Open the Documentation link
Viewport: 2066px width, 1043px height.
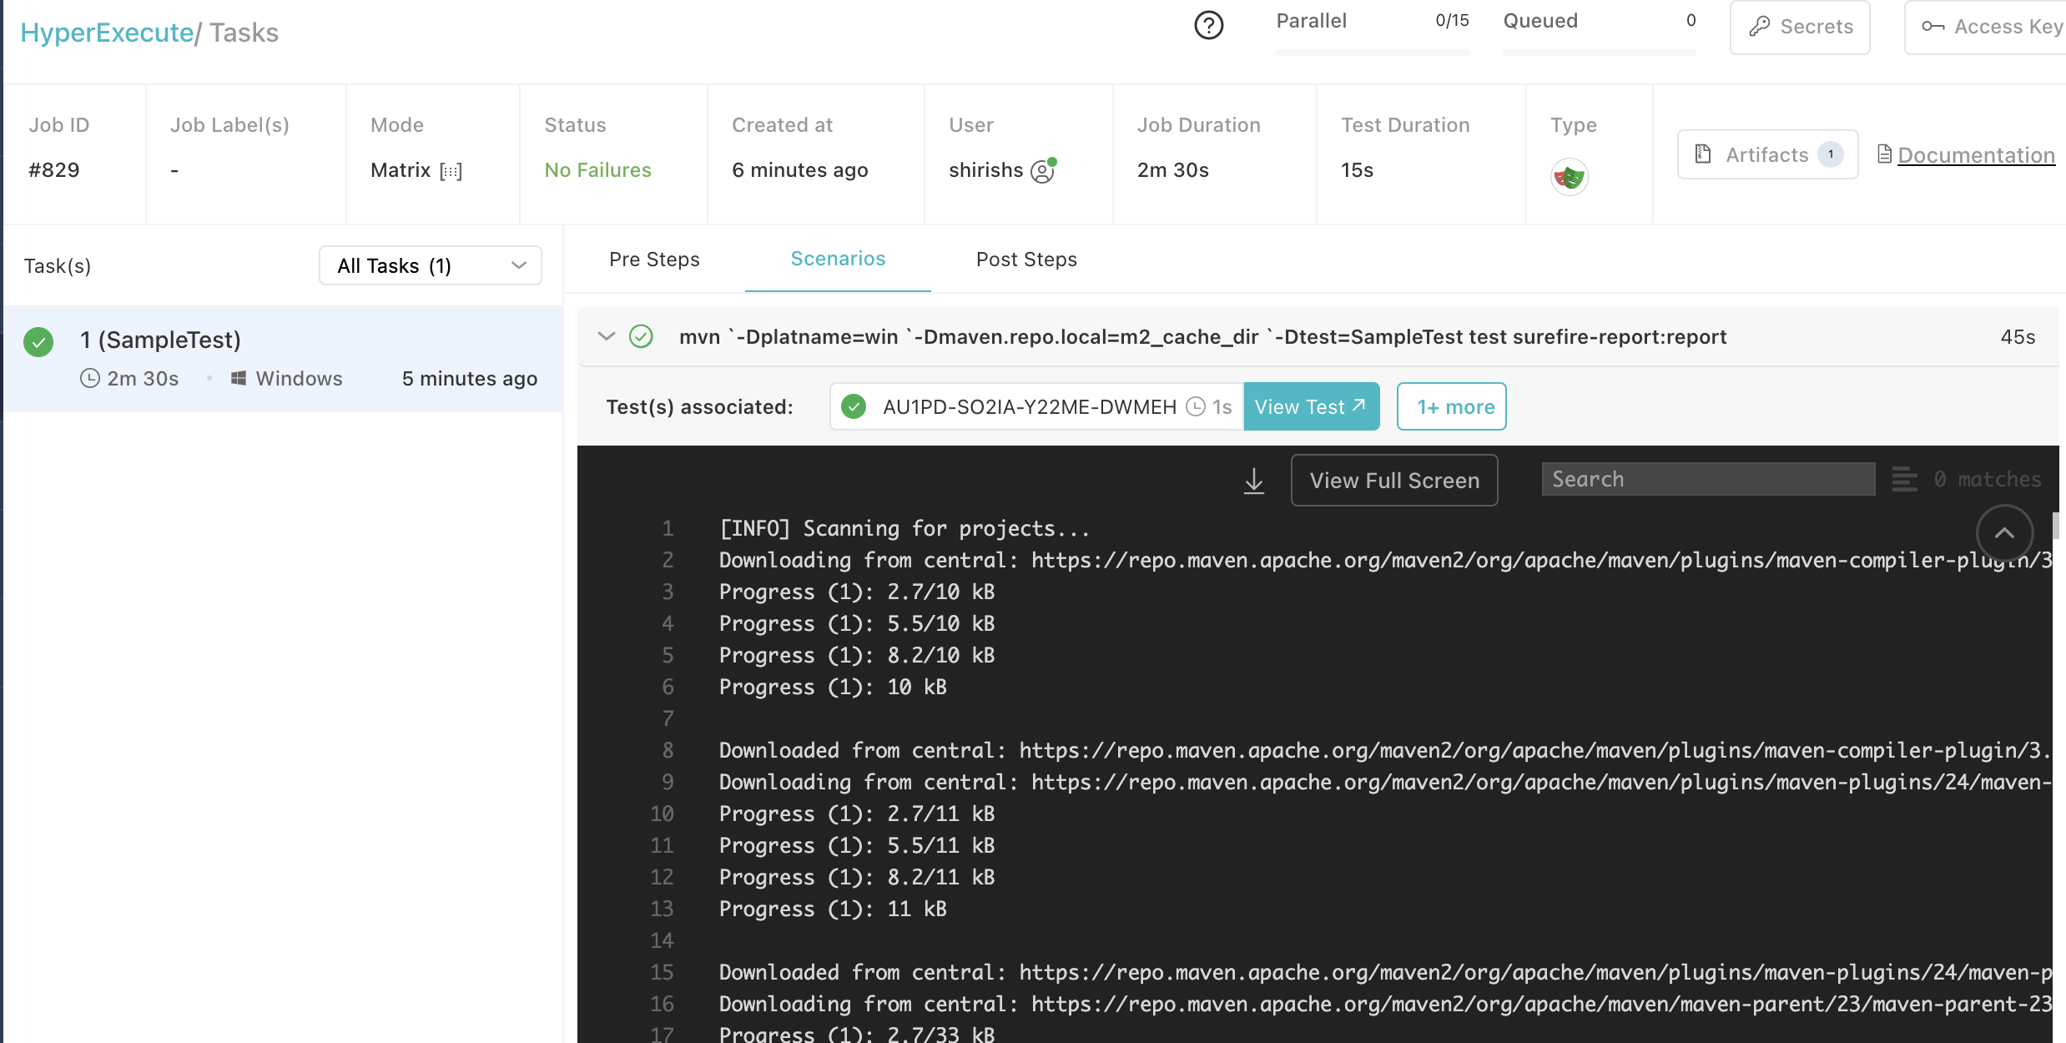[1975, 155]
